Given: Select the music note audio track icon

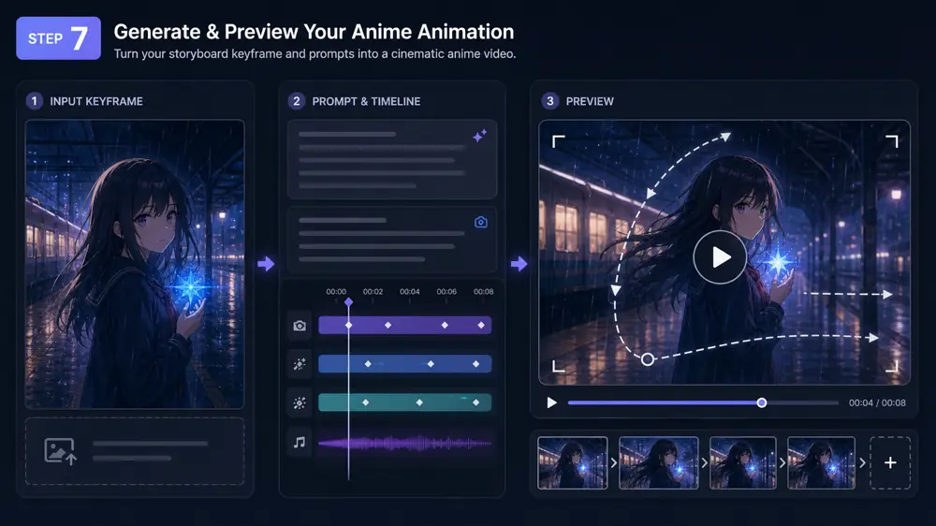Looking at the screenshot, I should coord(300,442).
